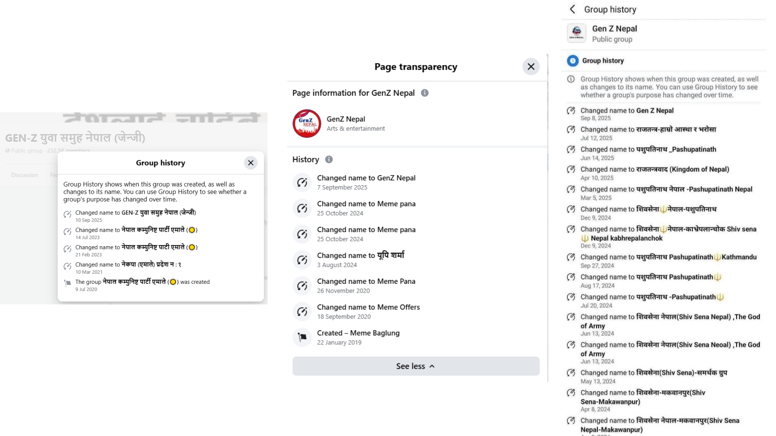Click the Group history screen title

(x=610, y=9)
